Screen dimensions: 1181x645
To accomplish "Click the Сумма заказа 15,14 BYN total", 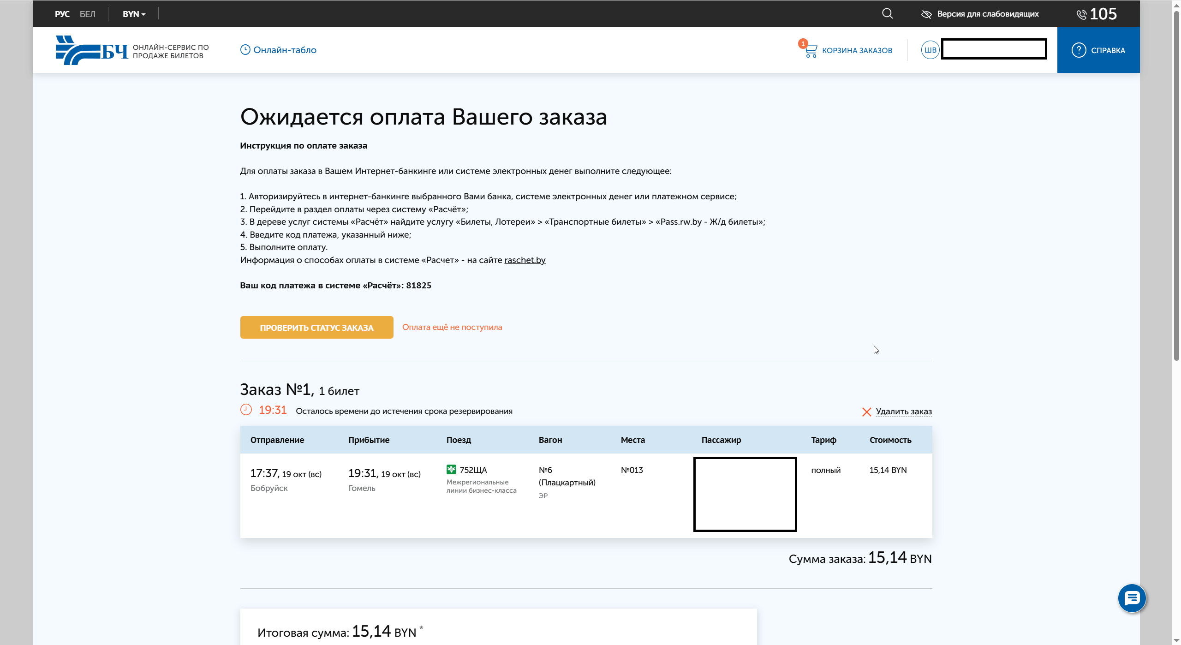I will [860, 558].
